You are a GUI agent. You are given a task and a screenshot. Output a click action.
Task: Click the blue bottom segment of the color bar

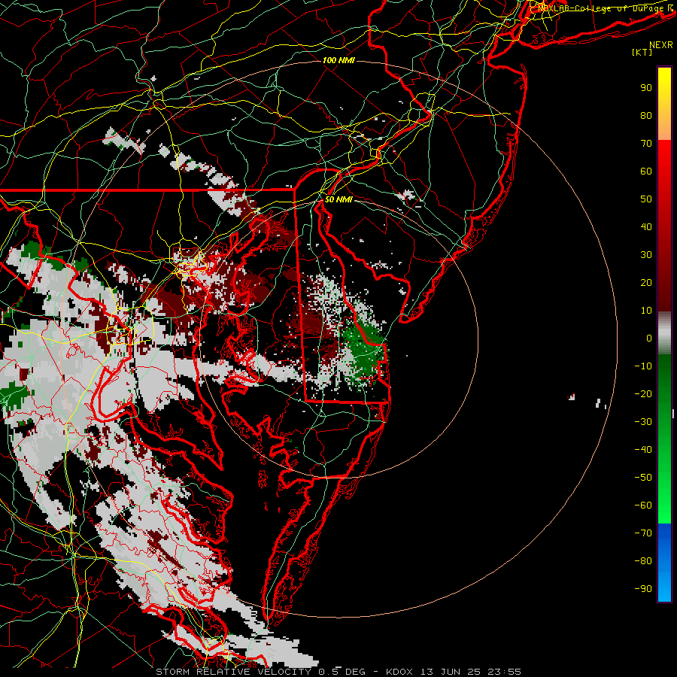click(664, 563)
